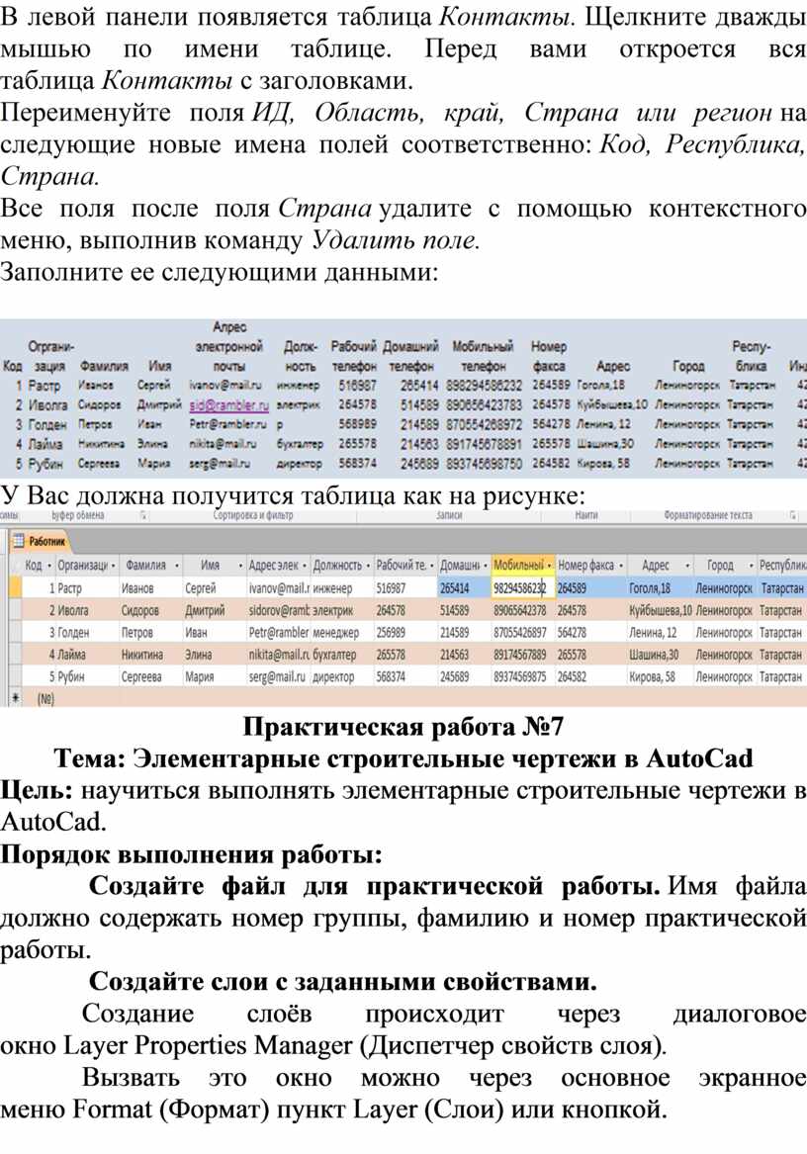
Task: Open the Рабочий те column dropdown
Action: pyautogui.click(x=431, y=566)
